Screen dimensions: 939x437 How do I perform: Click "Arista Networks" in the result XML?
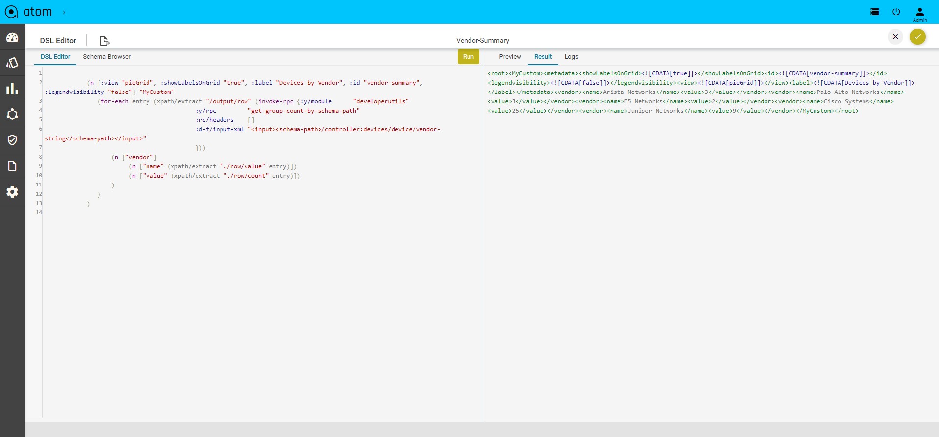[629, 92]
